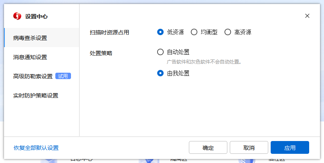The width and height of the screenshot is (324, 163).
Task: Apply changes with 应用 button
Action: (290, 147)
